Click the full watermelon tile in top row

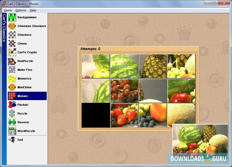coord(124,66)
